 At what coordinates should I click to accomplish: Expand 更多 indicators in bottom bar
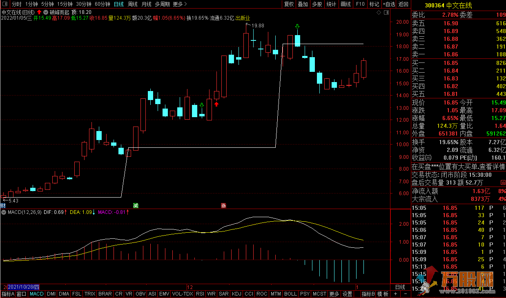pyautogui.click(x=334, y=294)
